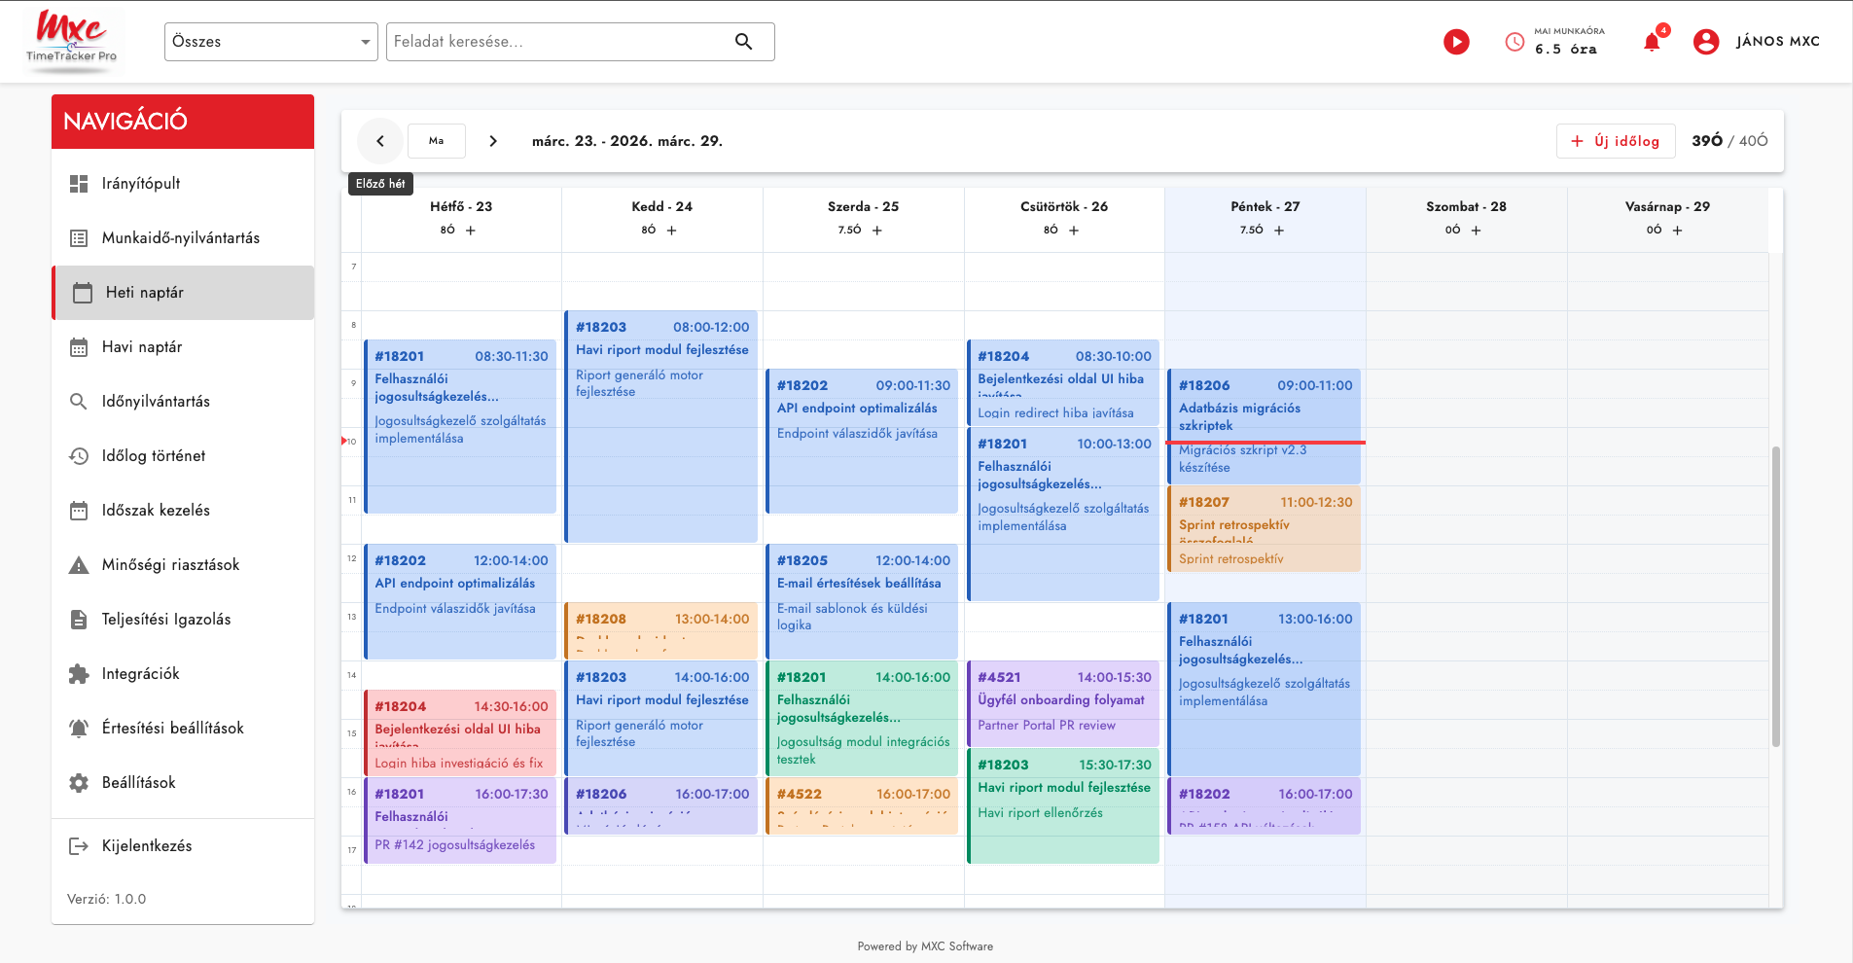Click the user account avatar icon

point(1706,42)
